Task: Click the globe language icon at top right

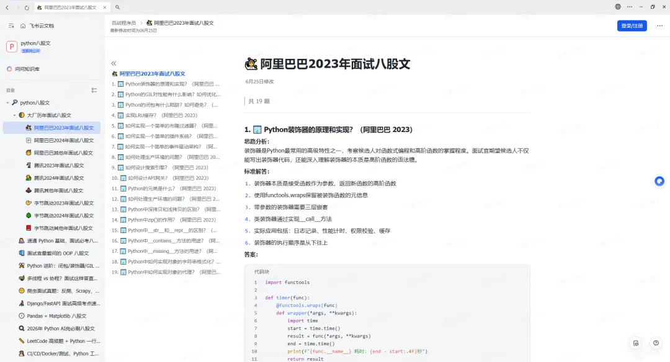Action: (x=618, y=7)
